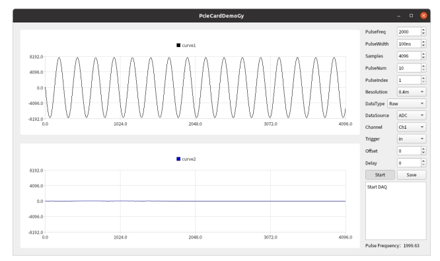This screenshot has width=440, height=261.
Task: Click the curve2 legend label
Action: coord(189,159)
